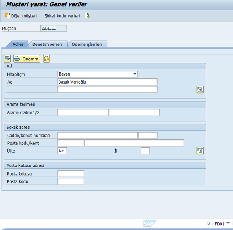Click the icon right of the Öngrnm button
The image size is (233, 230).
46,59
